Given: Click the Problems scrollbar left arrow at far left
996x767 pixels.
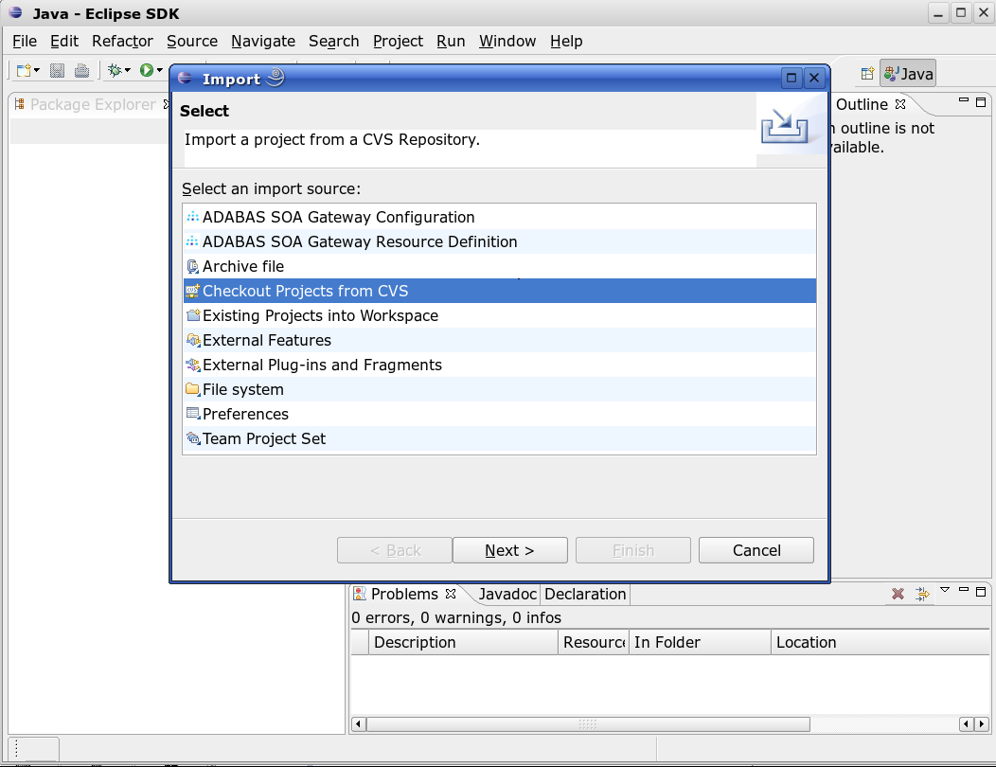Looking at the screenshot, I should [x=358, y=724].
